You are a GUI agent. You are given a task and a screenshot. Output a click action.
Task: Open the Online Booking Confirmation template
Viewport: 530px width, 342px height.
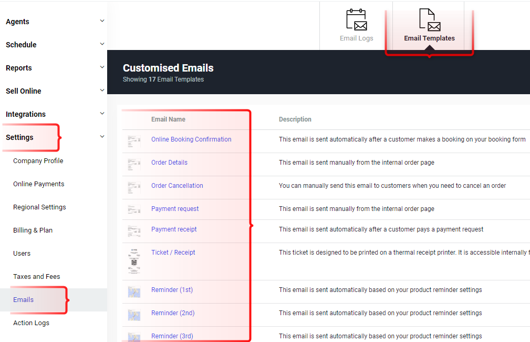191,139
